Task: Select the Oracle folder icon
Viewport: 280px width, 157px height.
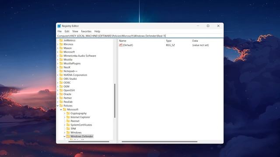Action: [x=61, y=94]
